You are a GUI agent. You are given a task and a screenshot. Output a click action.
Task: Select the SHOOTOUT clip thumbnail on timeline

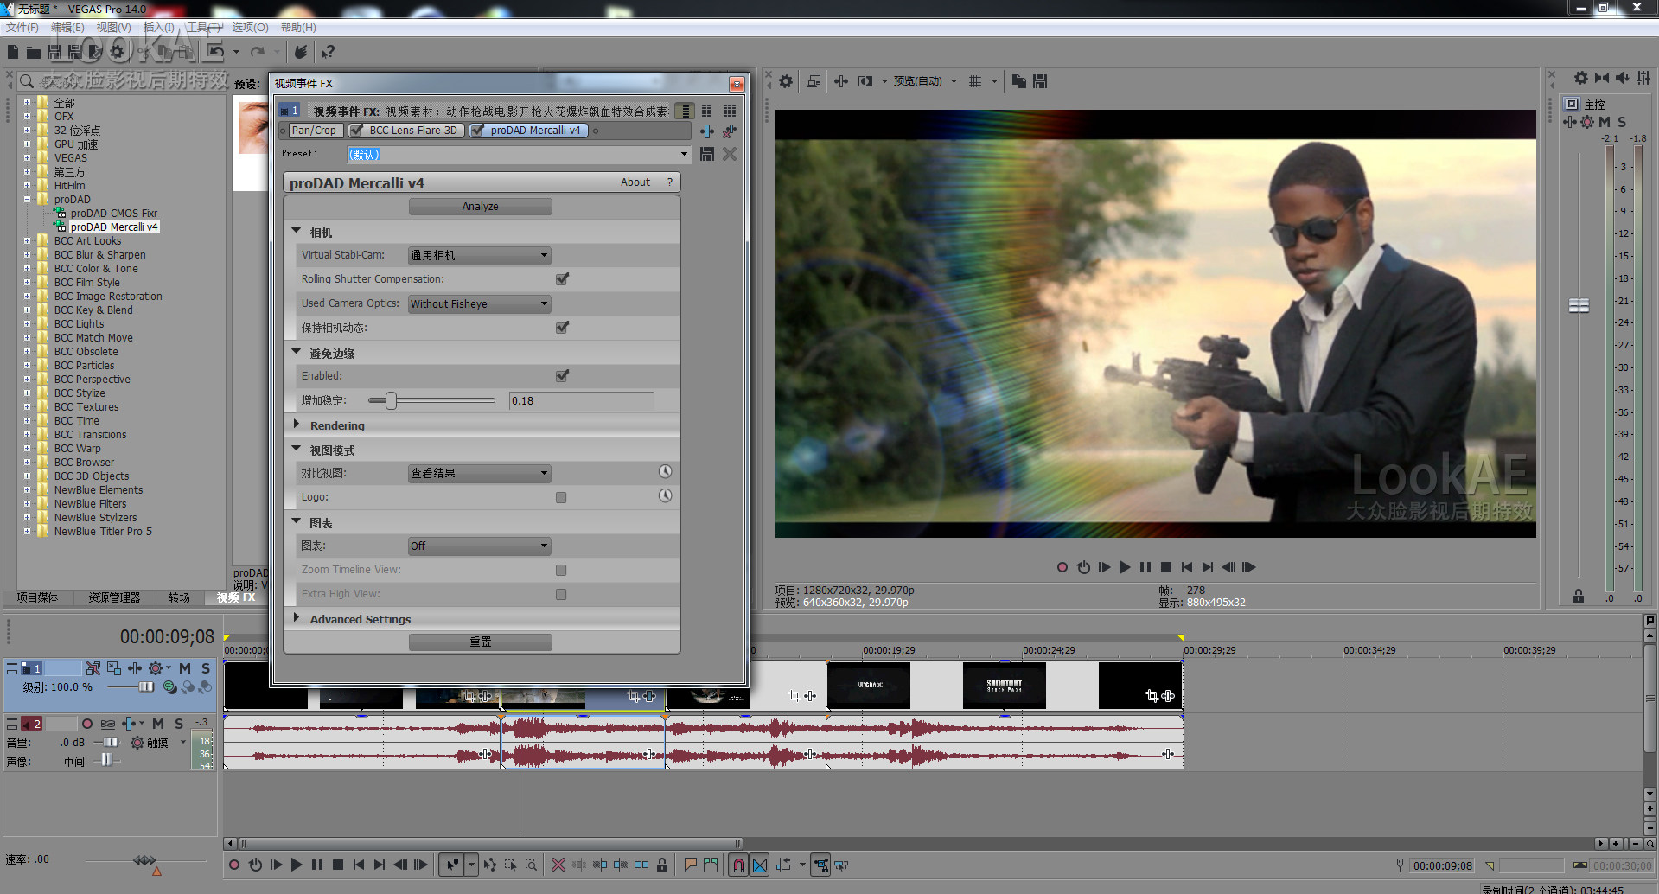(x=1004, y=686)
